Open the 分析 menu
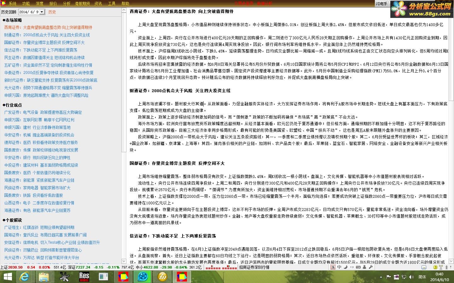454x283 pixels. (67, 3)
